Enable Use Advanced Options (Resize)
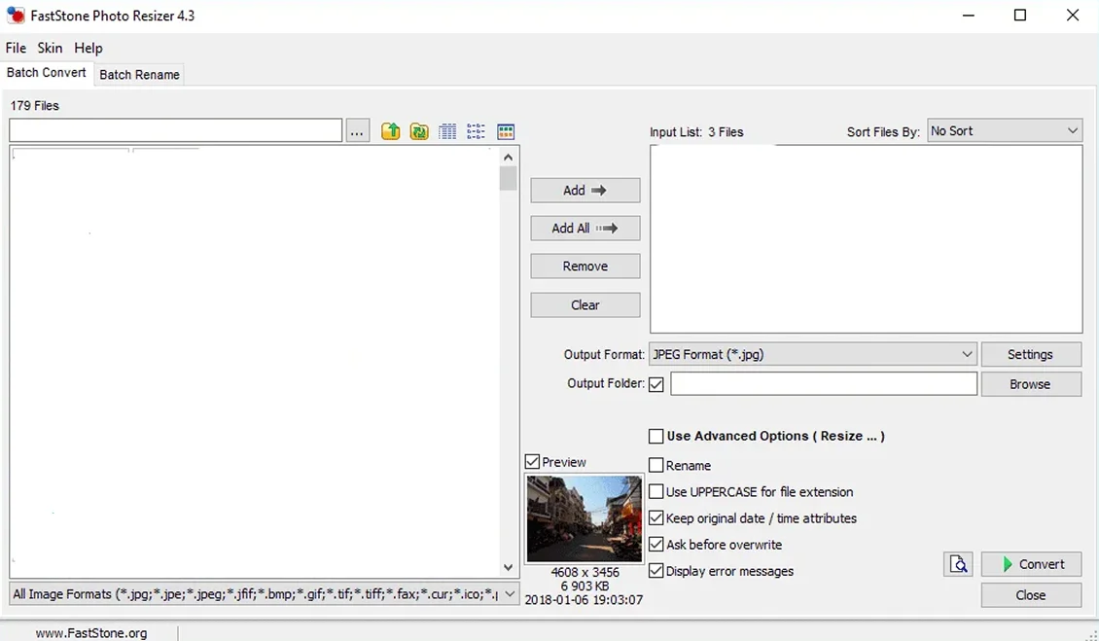The image size is (1099, 641). click(656, 436)
